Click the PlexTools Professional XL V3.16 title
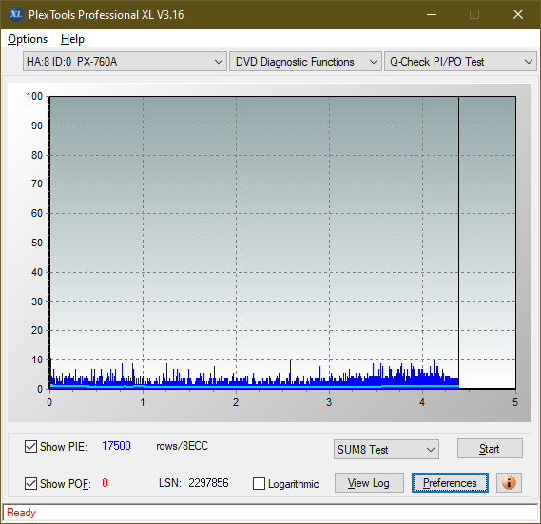The height and width of the screenshot is (524, 541). pyautogui.click(x=106, y=15)
